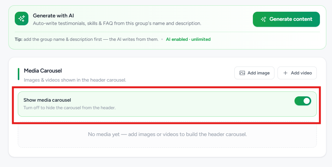Click the Generate with AI heading
Screen dimensions: 332x167
(53, 15)
